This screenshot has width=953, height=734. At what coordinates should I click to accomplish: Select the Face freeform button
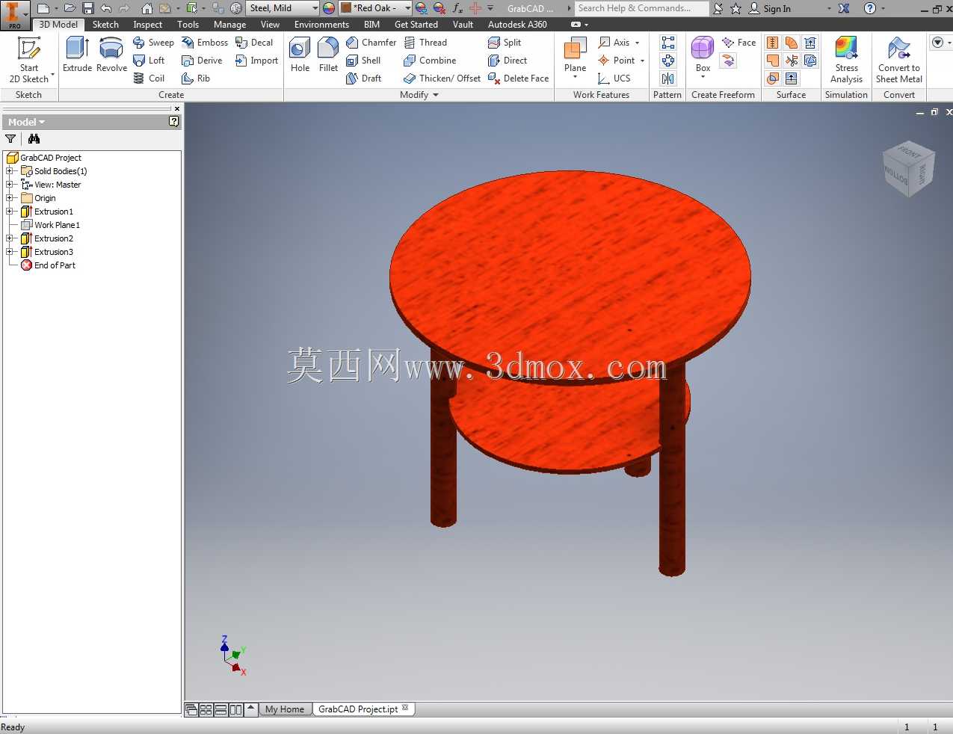pyautogui.click(x=738, y=43)
